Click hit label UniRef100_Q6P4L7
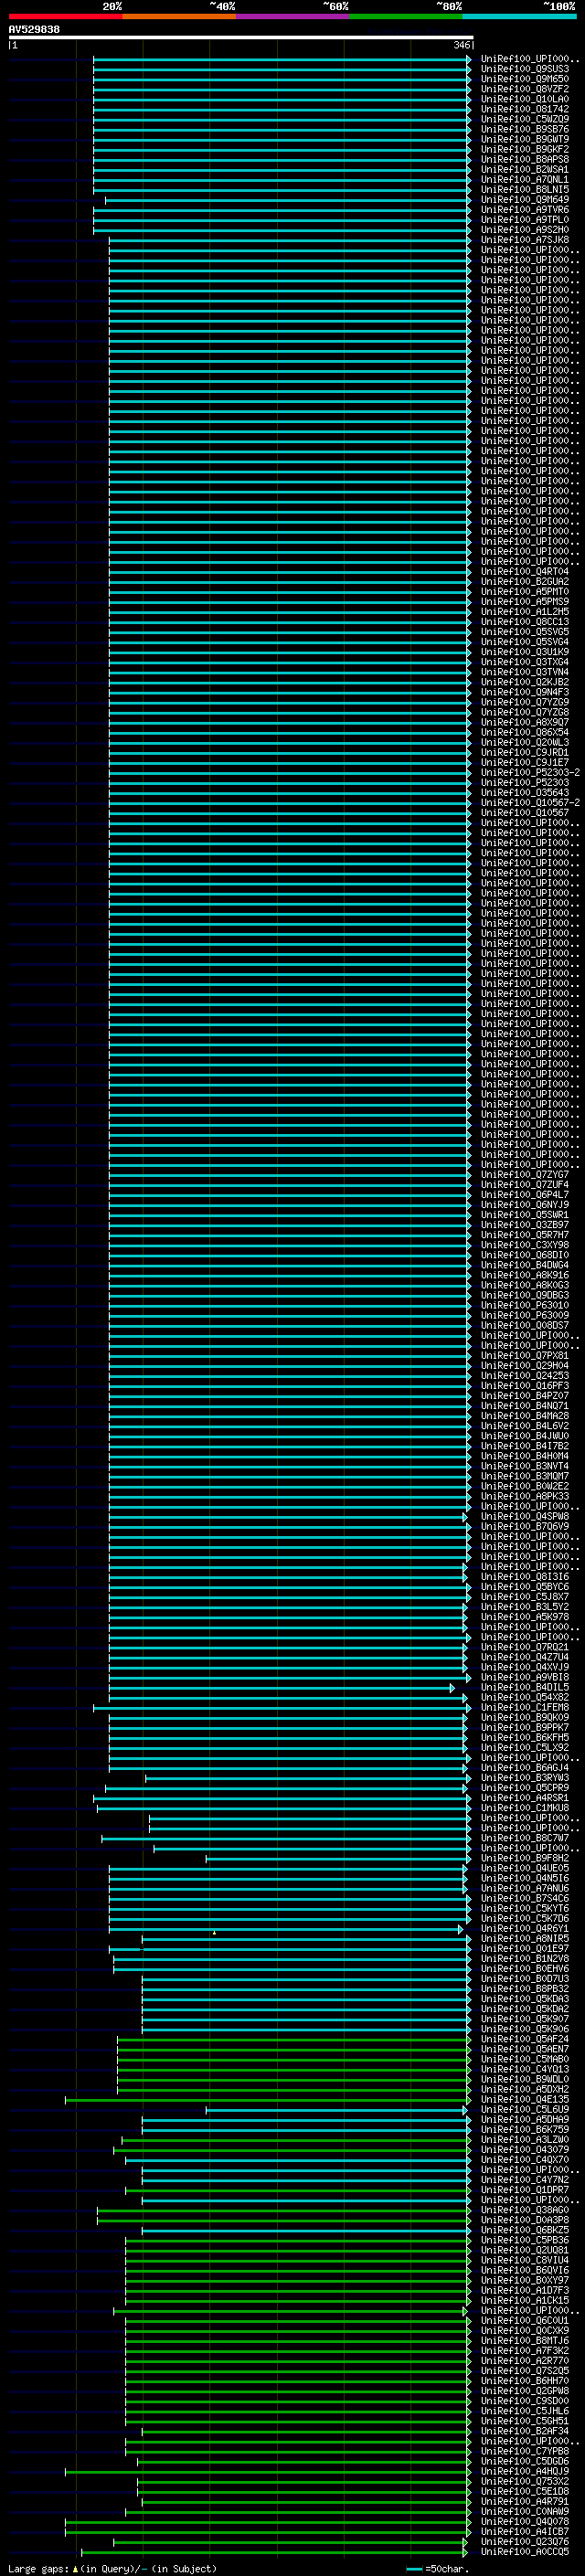This screenshot has width=585, height=2576. pos(525,1195)
